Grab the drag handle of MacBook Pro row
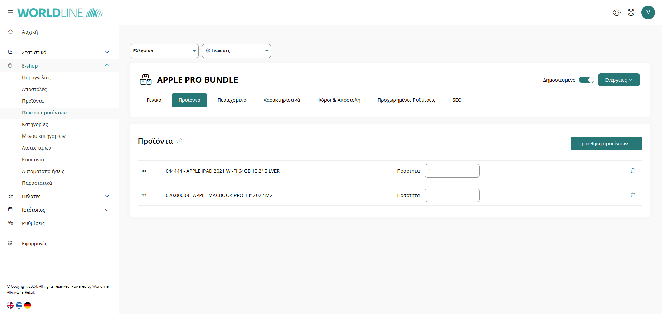Screen dimensions: 662x314 coord(144,195)
